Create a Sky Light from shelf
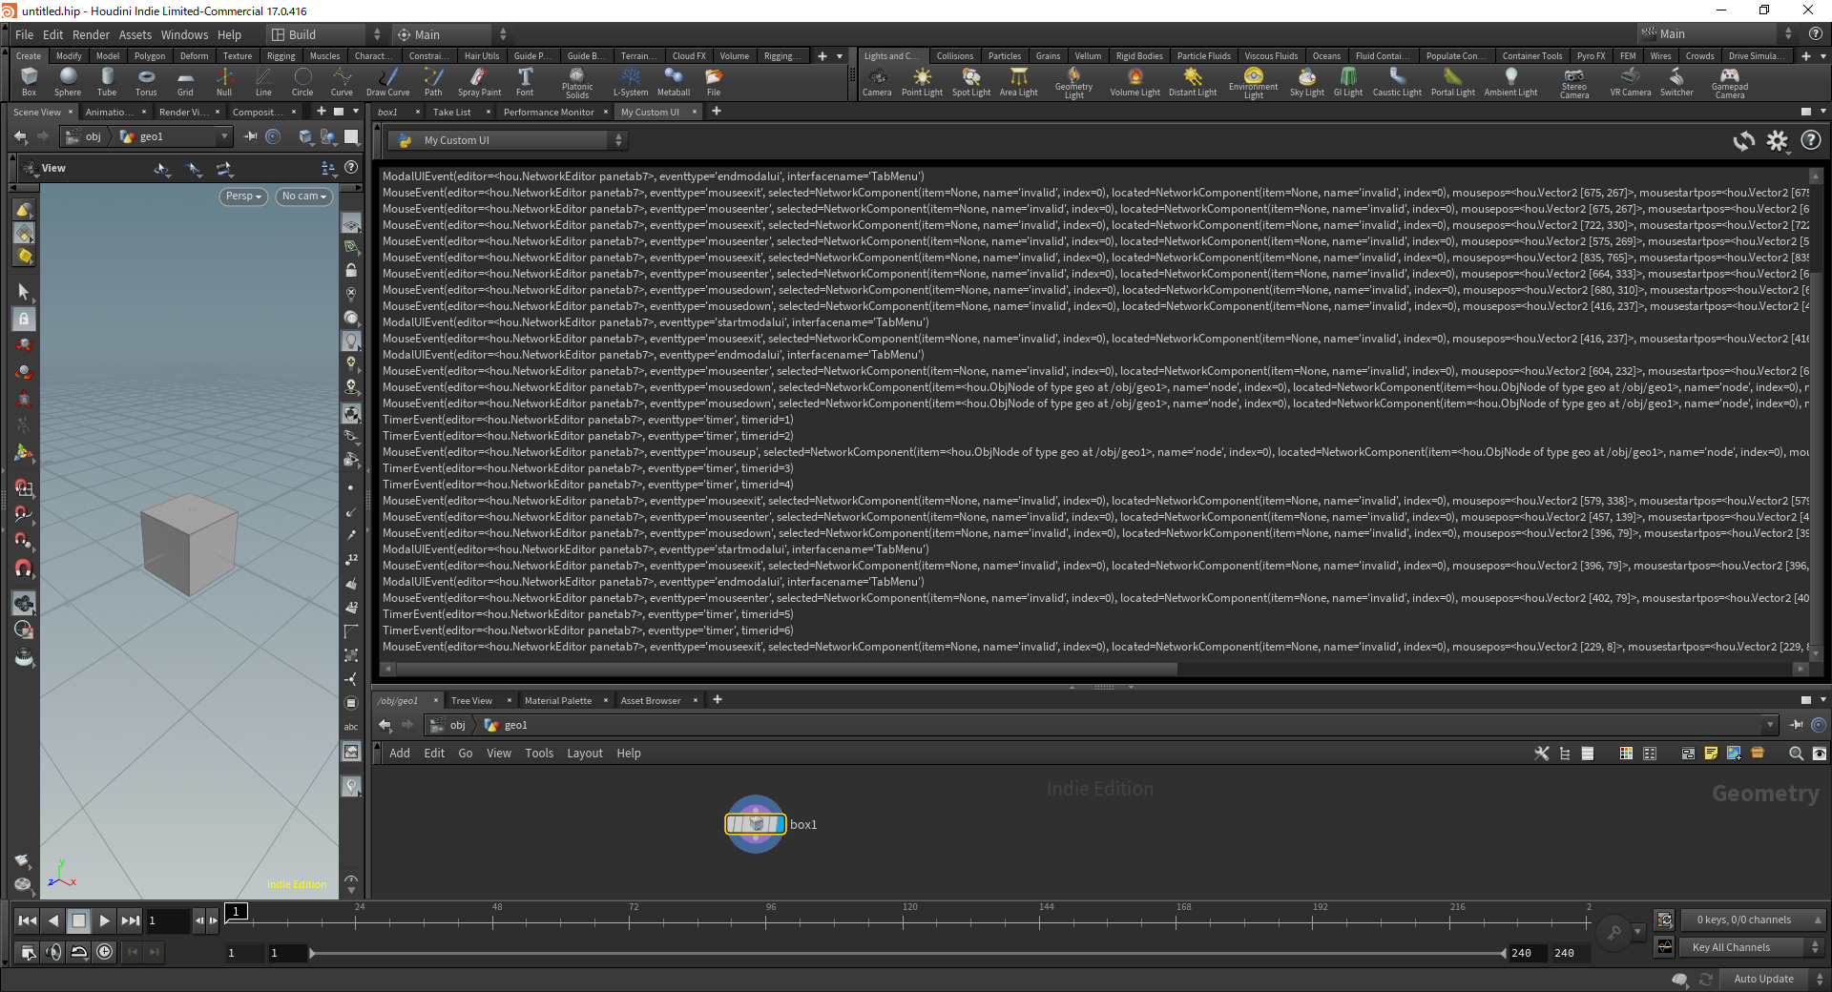 tap(1306, 81)
